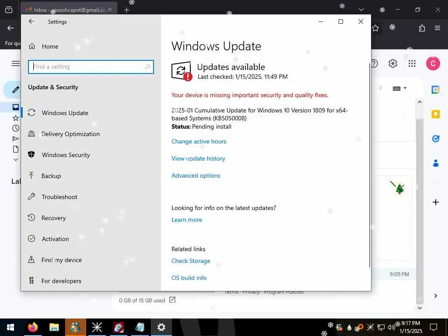Click the Updates available status icon
The image size is (448, 336).
pos(182,71)
